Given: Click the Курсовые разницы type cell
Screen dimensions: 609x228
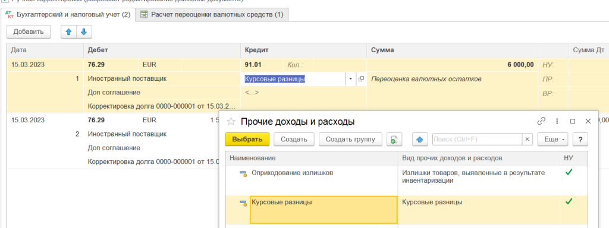Looking at the screenshot, I should [x=479, y=210].
